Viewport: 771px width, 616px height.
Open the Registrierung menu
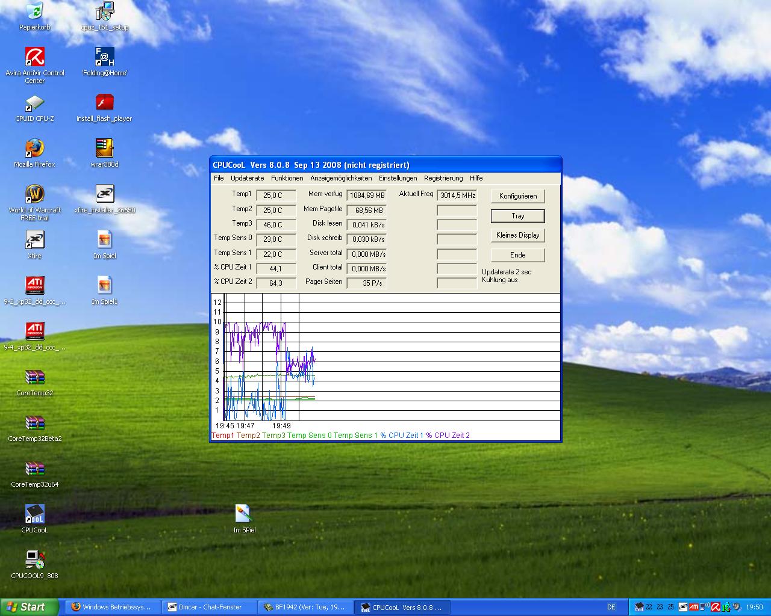[x=443, y=178]
